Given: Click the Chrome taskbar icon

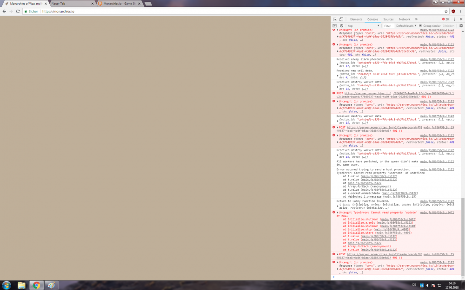Looking at the screenshot, I should (36, 285).
